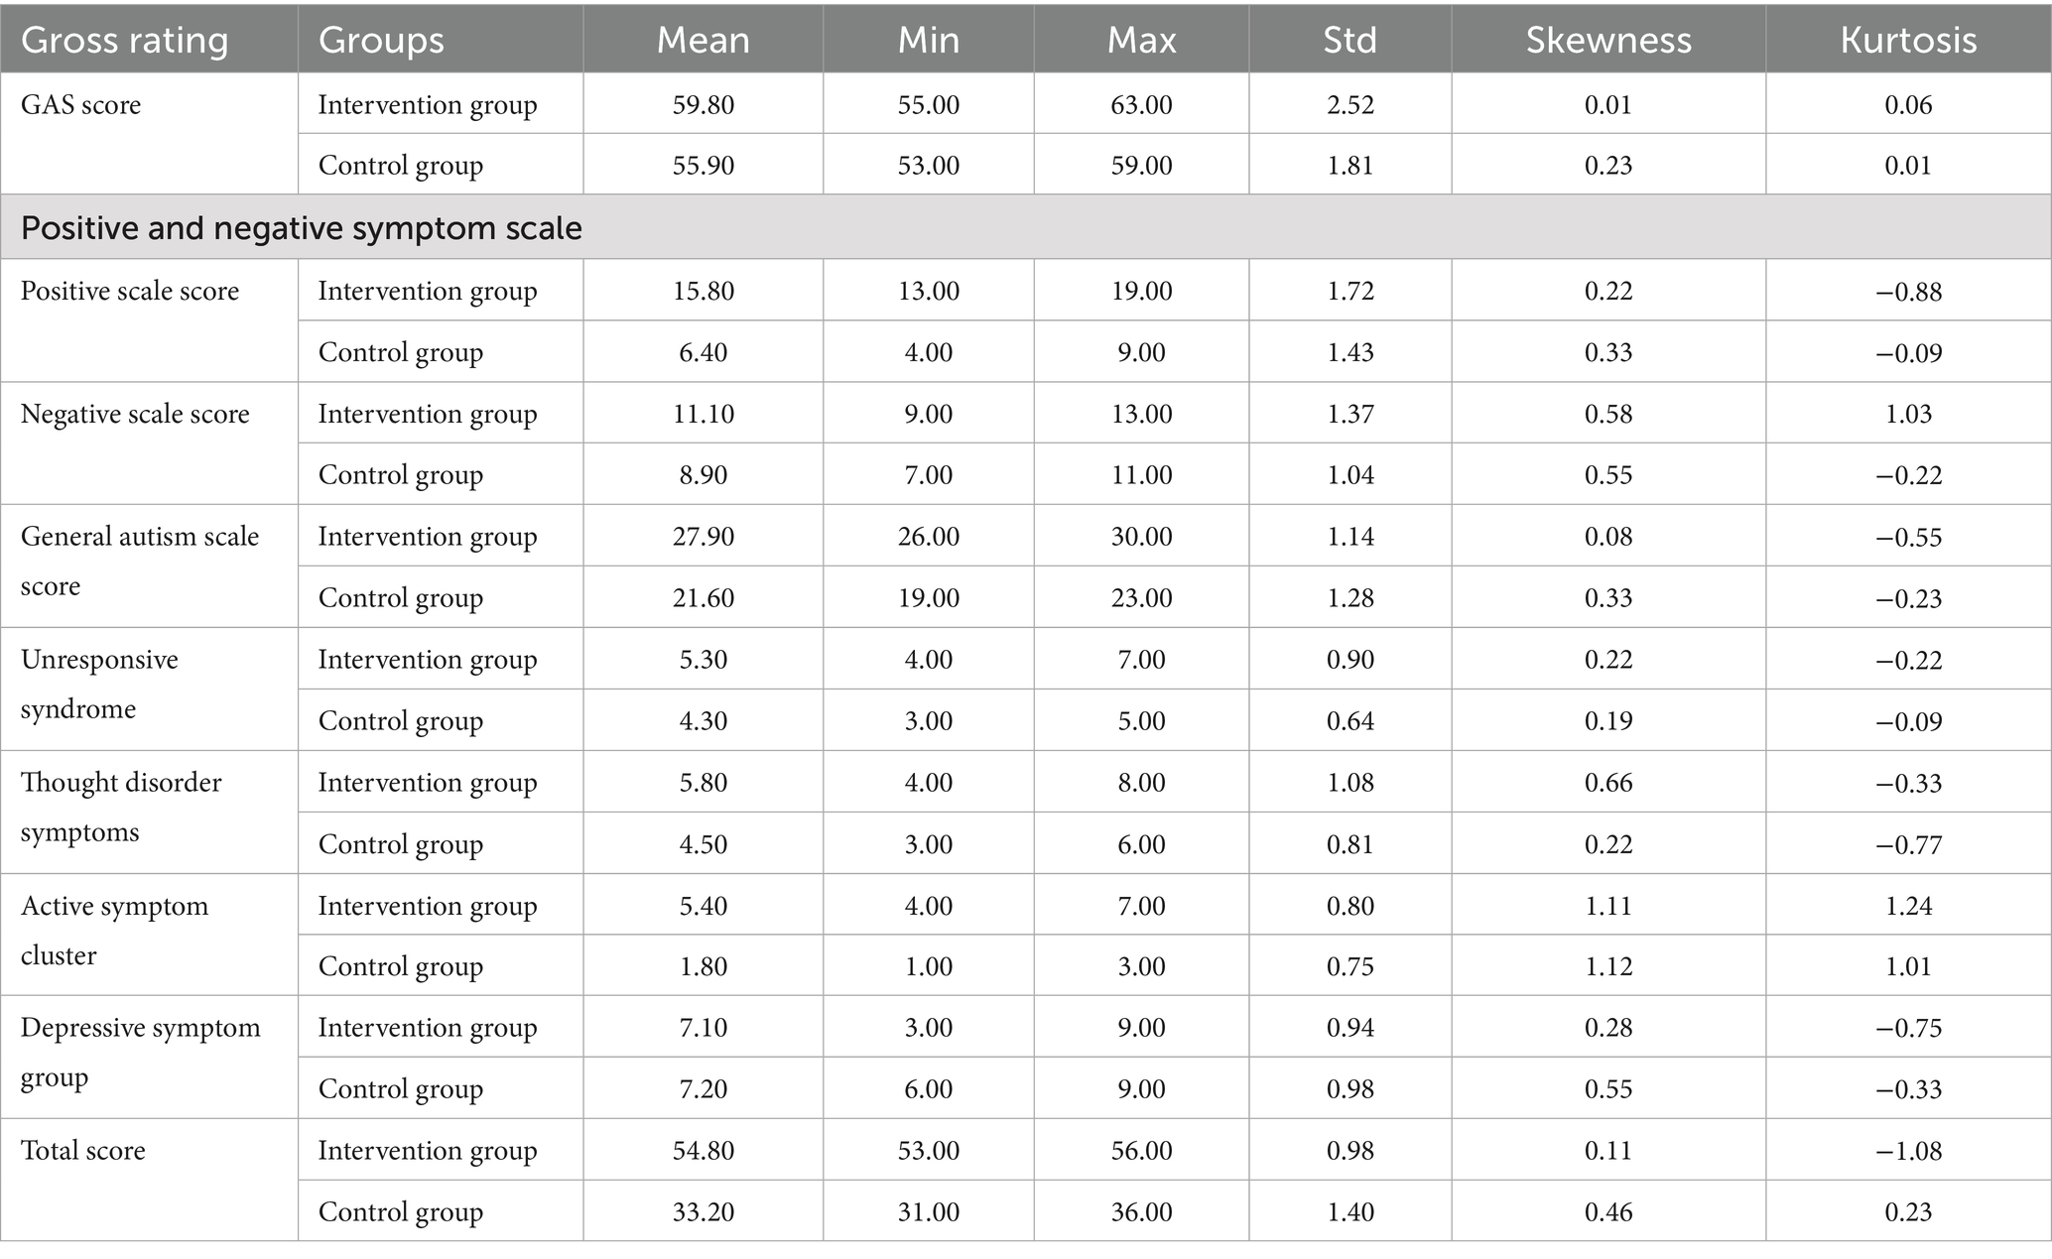Screen dimensions: 2052x1259
Task: Select the Unresponsive syndrome row label
Action: (99, 684)
